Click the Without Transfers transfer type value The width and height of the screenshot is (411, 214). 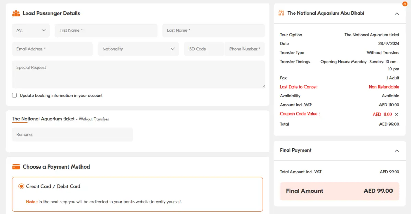[x=383, y=53]
